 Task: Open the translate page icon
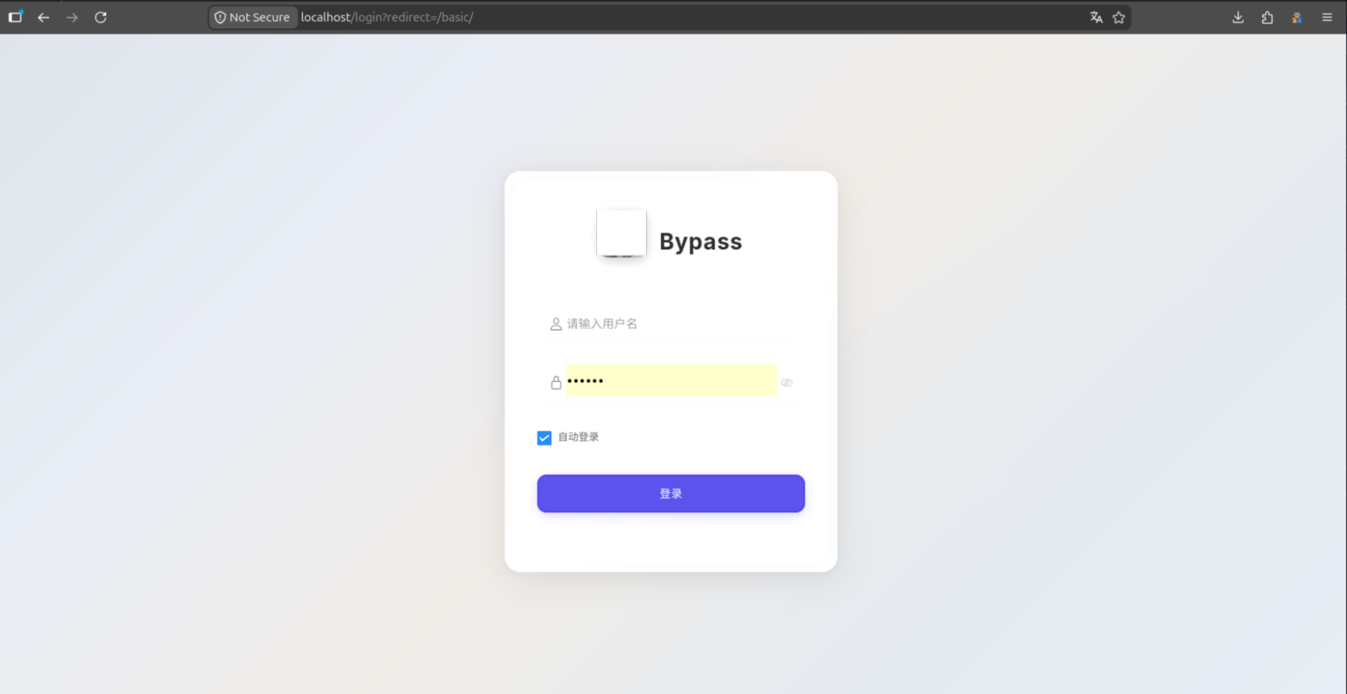1096,18
